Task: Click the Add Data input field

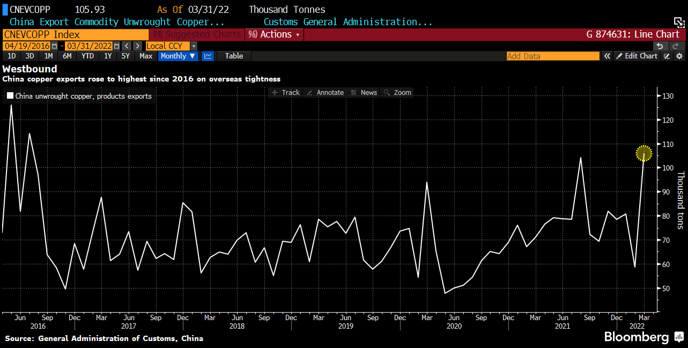Action: (x=552, y=56)
